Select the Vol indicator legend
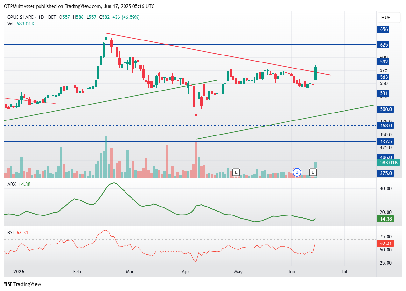This screenshot has width=406, height=291. pyautogui.click(x=11, y=24)
